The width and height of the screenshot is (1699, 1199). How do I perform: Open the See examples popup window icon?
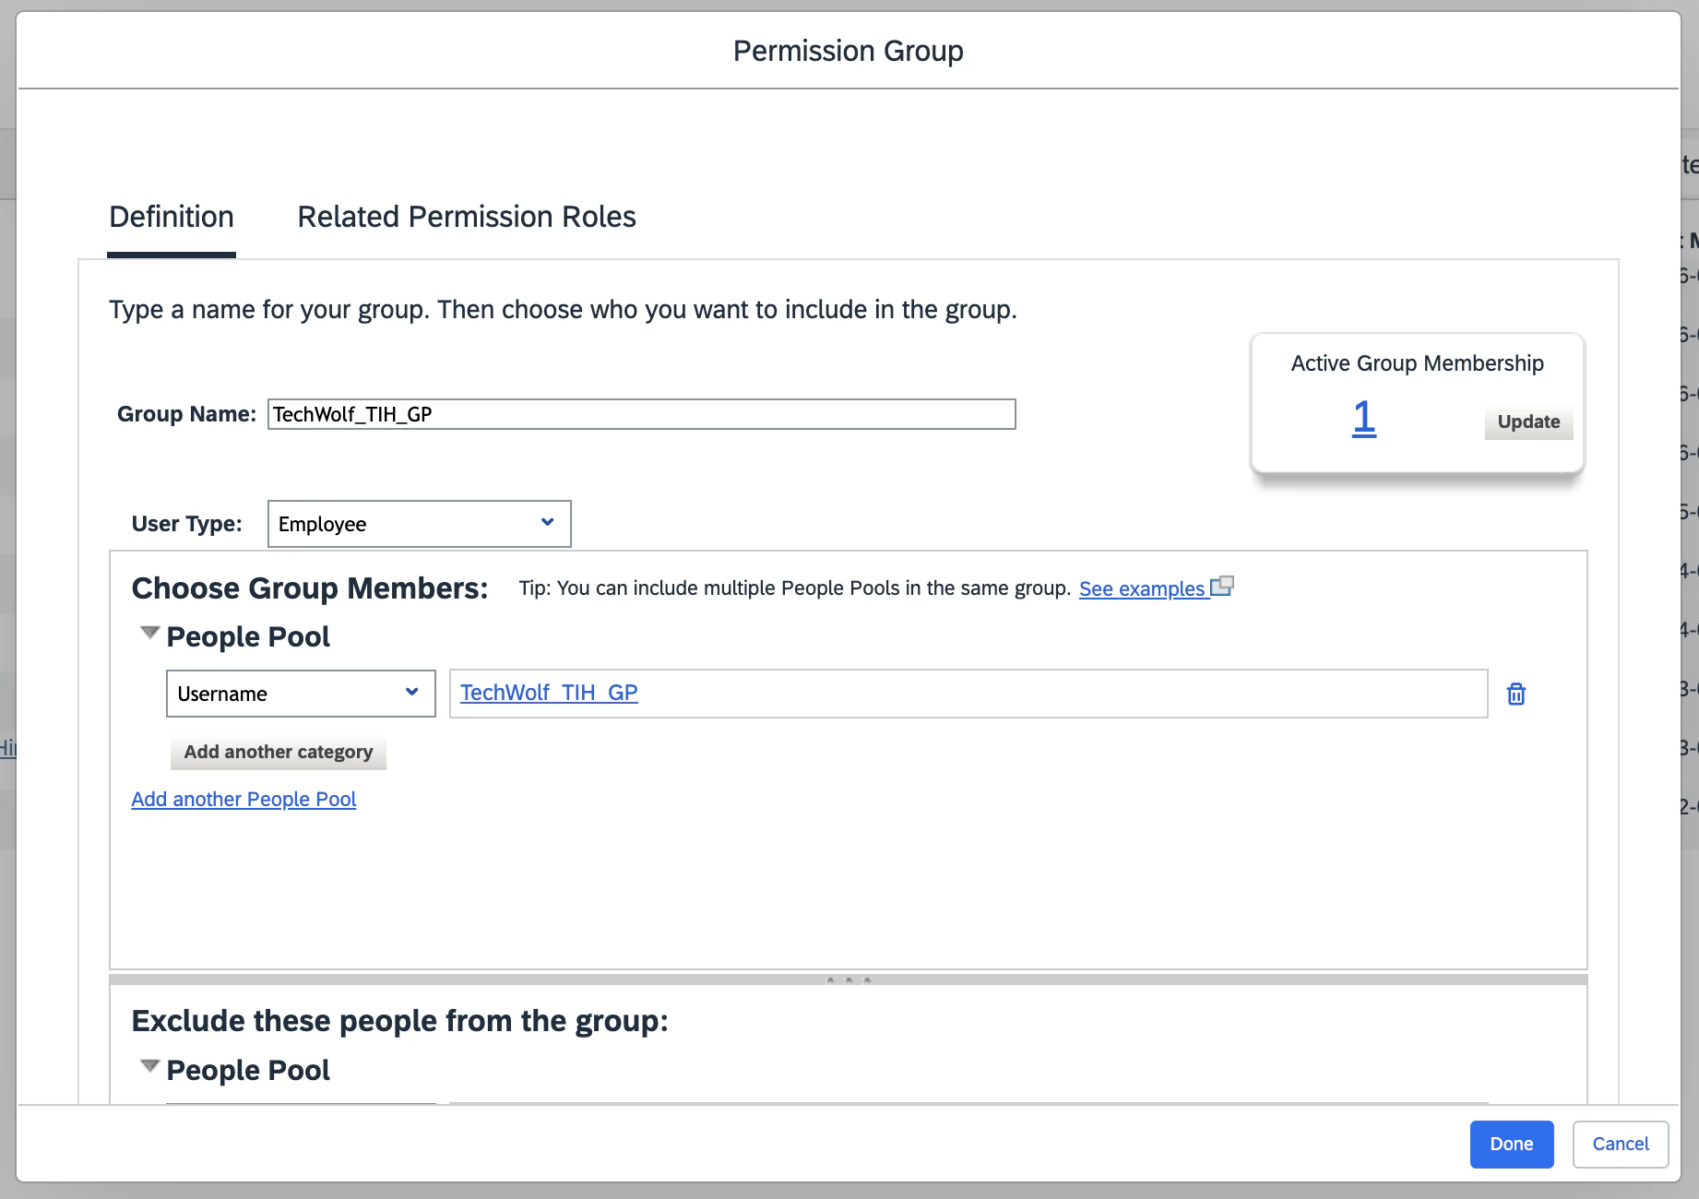(x=1223, y=586)
